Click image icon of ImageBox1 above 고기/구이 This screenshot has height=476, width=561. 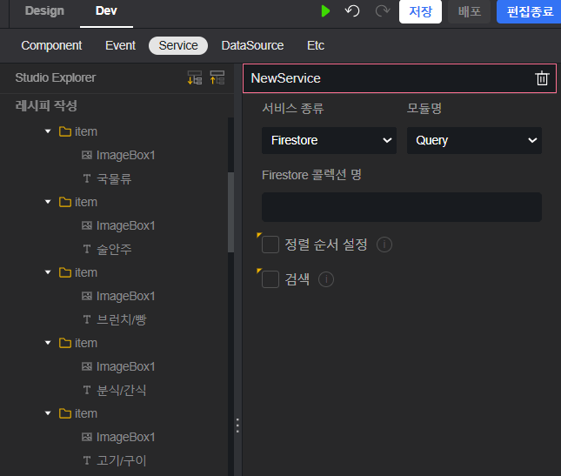pos(87,438)
